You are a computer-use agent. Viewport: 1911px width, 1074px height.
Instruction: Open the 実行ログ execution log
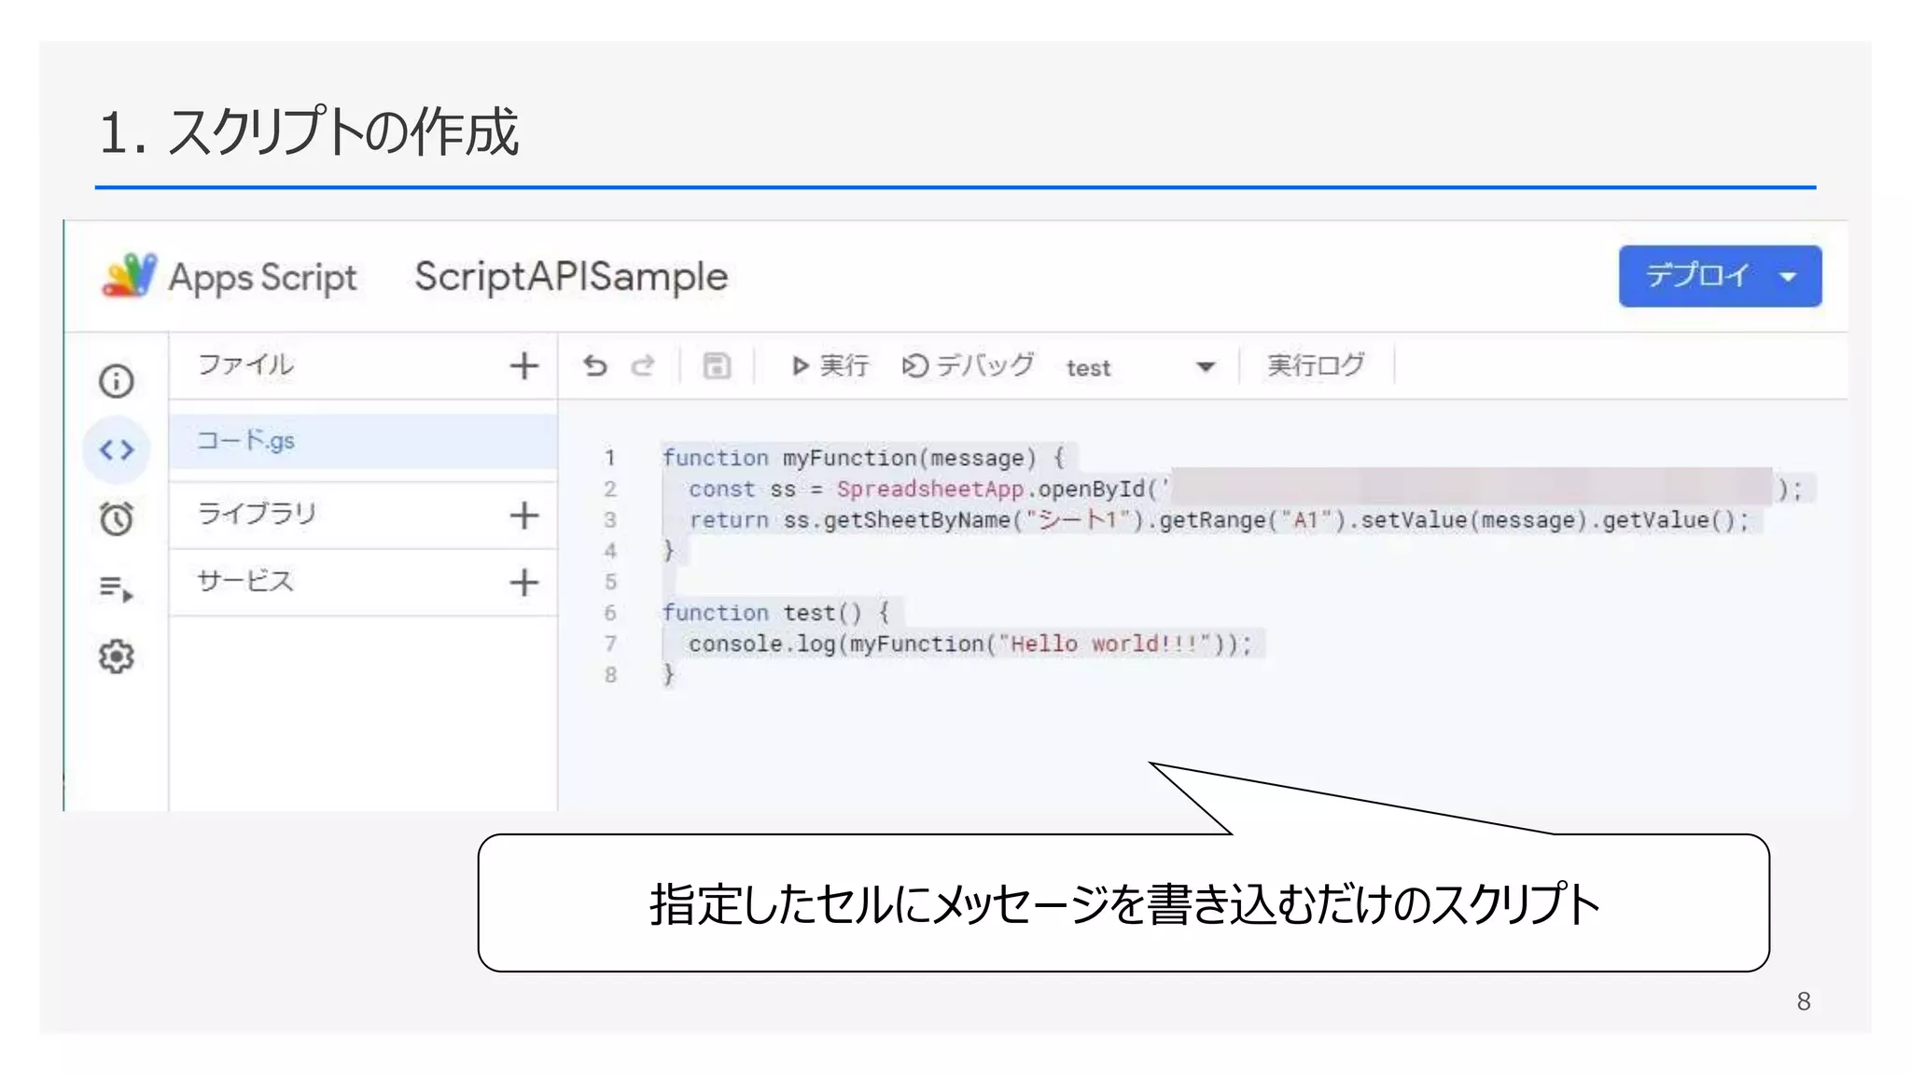pos(1316,366)
